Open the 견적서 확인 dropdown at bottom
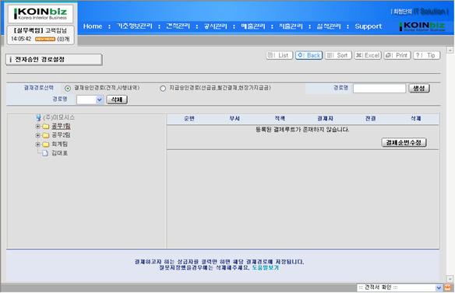 399,288
